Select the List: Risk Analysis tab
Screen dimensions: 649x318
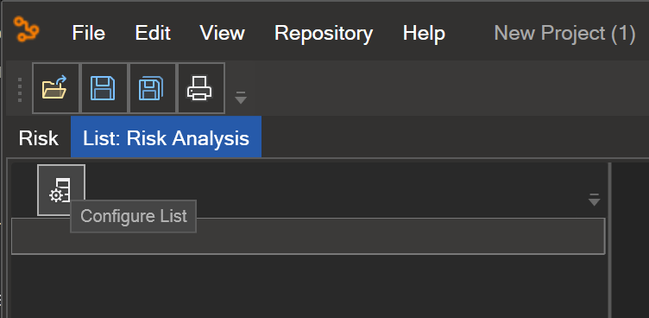166,137
